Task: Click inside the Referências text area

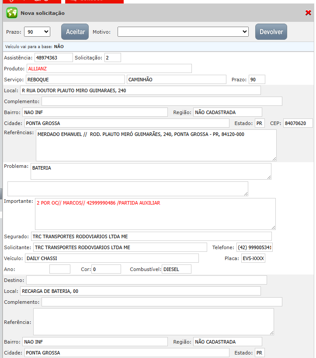Action: tap(156, 146)
